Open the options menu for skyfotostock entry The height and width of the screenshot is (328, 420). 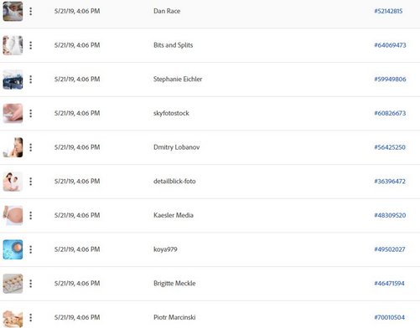coord(31,113)
